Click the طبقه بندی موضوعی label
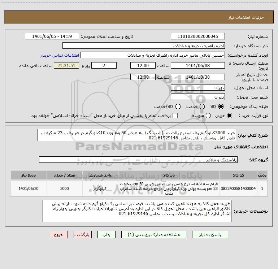The width and height of the screenshot is (278, 269). click(249, 107)
